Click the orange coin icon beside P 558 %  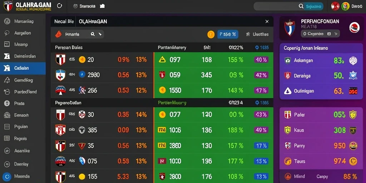pos(211,35)
